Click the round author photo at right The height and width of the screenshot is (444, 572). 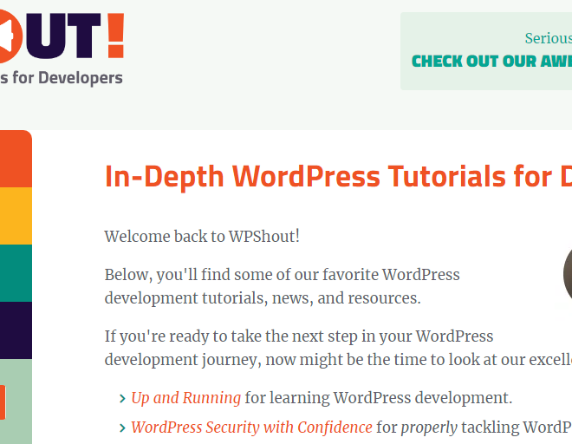(x=568, y=274)
